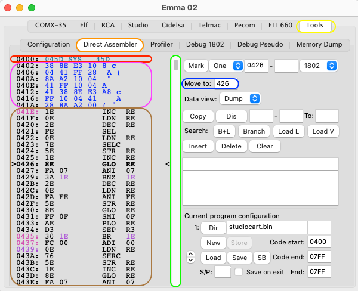Click the copy range start field

pos(261,116)
